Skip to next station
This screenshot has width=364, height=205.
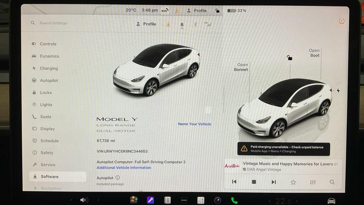click(274, 182)
